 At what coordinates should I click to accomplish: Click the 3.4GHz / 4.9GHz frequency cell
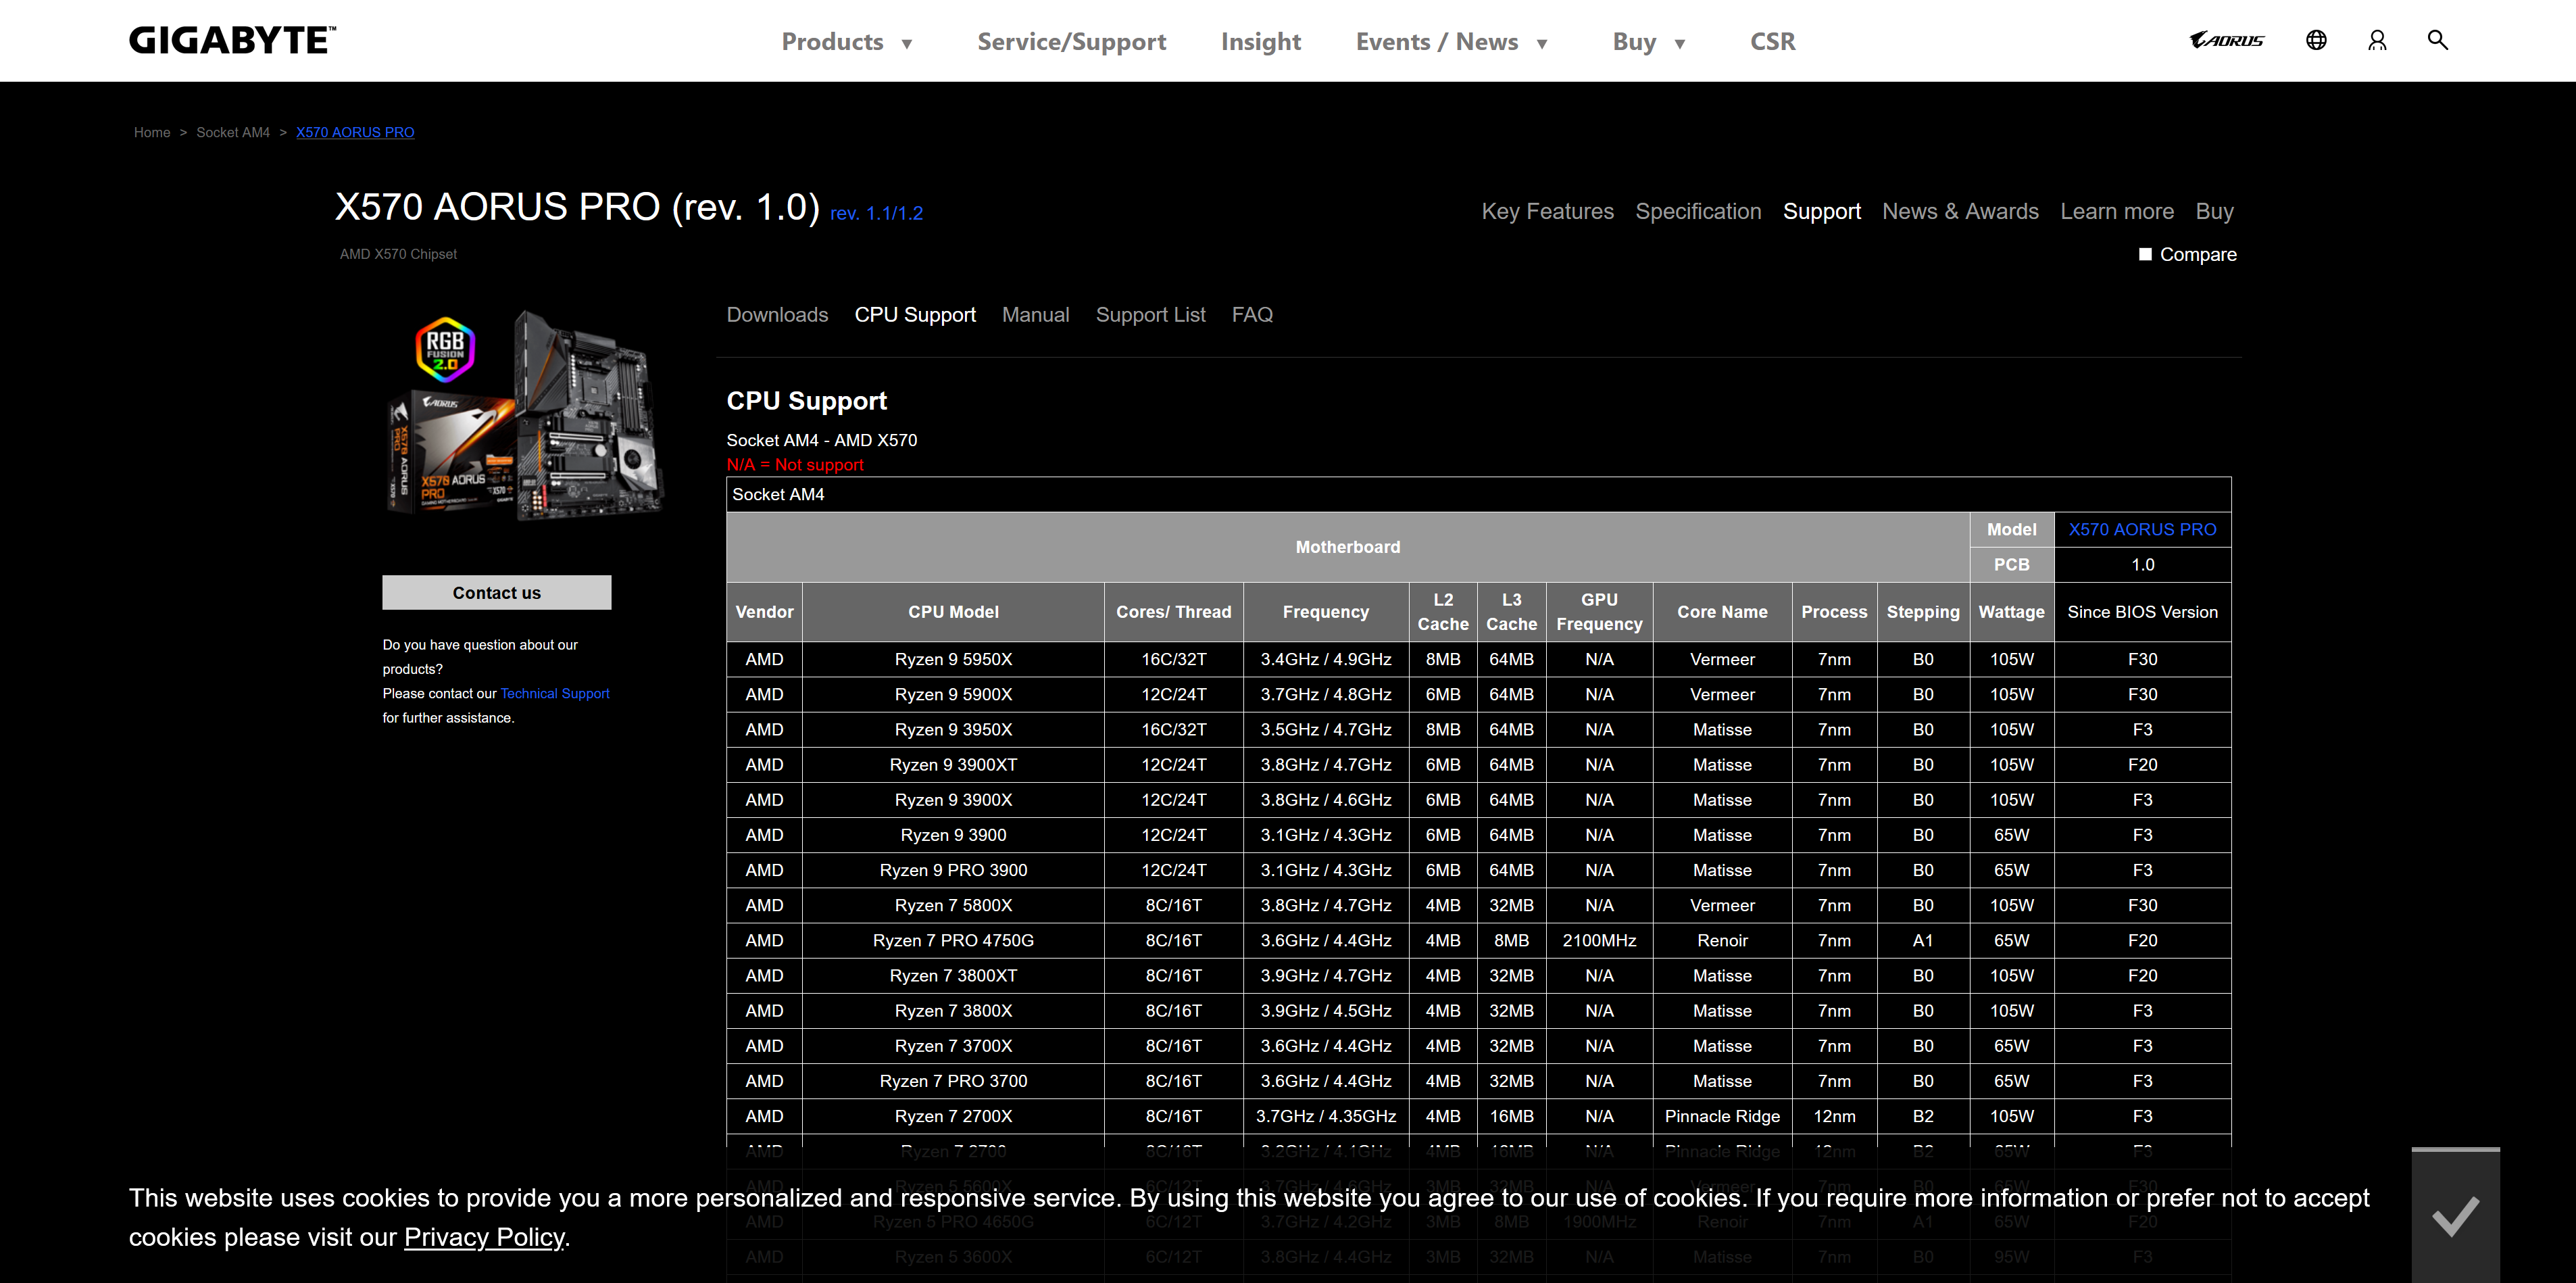coord(1325,659)
